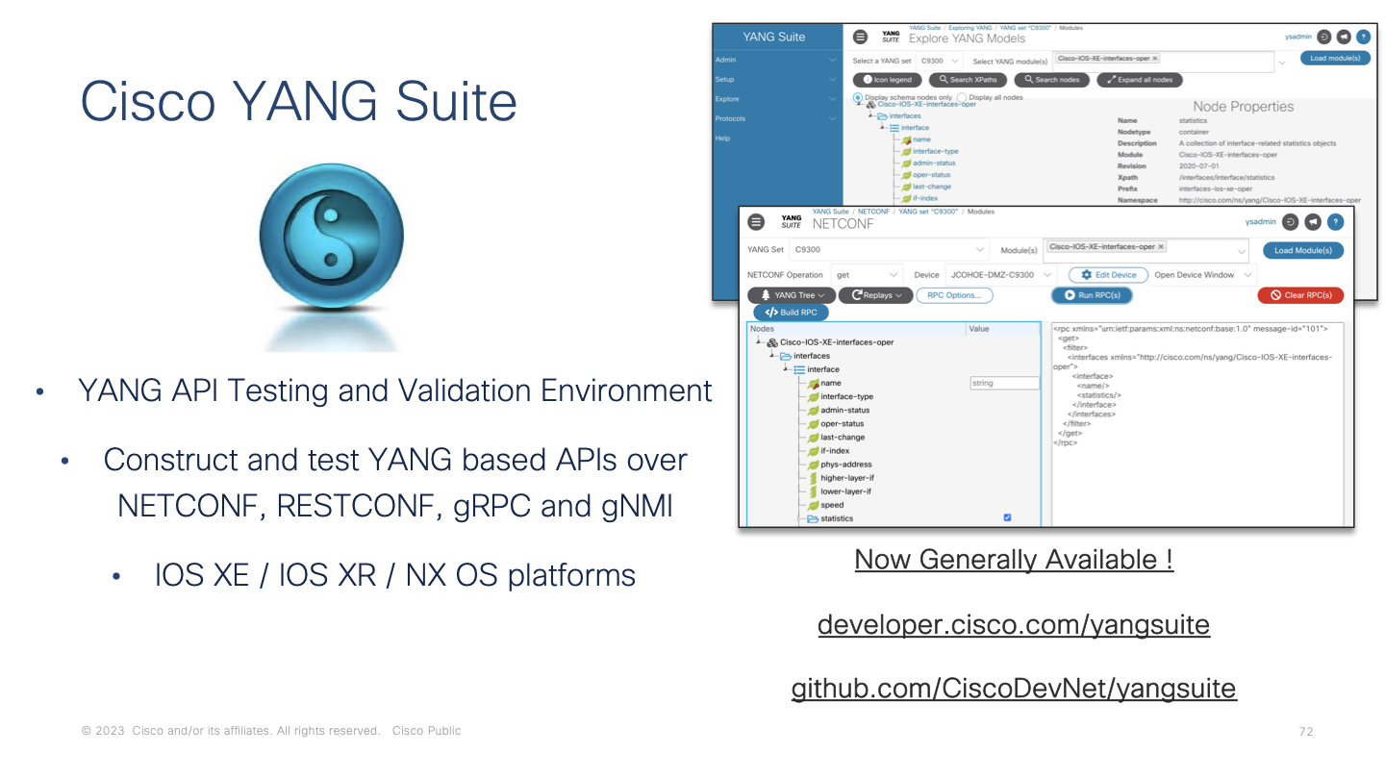Open hamburger menu in Explore YANG Models window
This screenshot has height=779, width=1385.
(861, 38)
